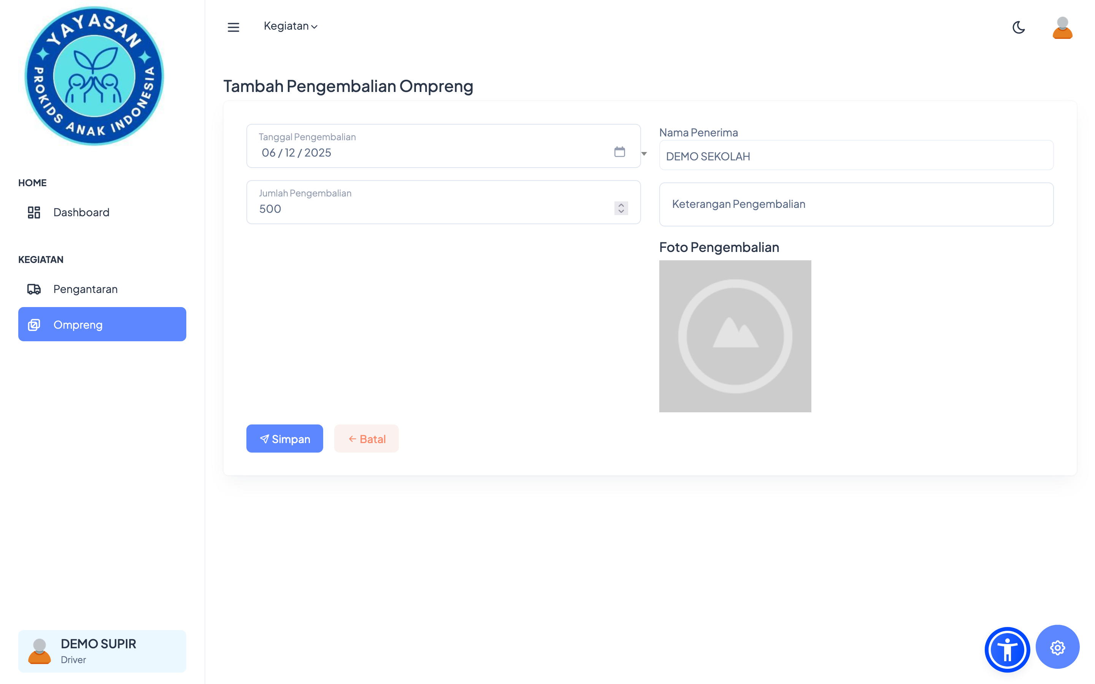Viewport: 1095px width, 684px height.
Task: Open the Ompreng sidebar menu item
Action: [x=102, y=325]
